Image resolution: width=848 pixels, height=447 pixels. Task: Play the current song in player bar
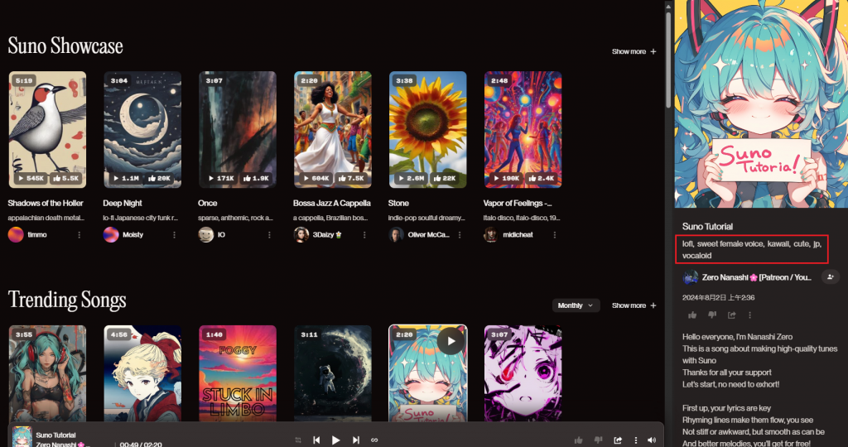click(336, 440)
